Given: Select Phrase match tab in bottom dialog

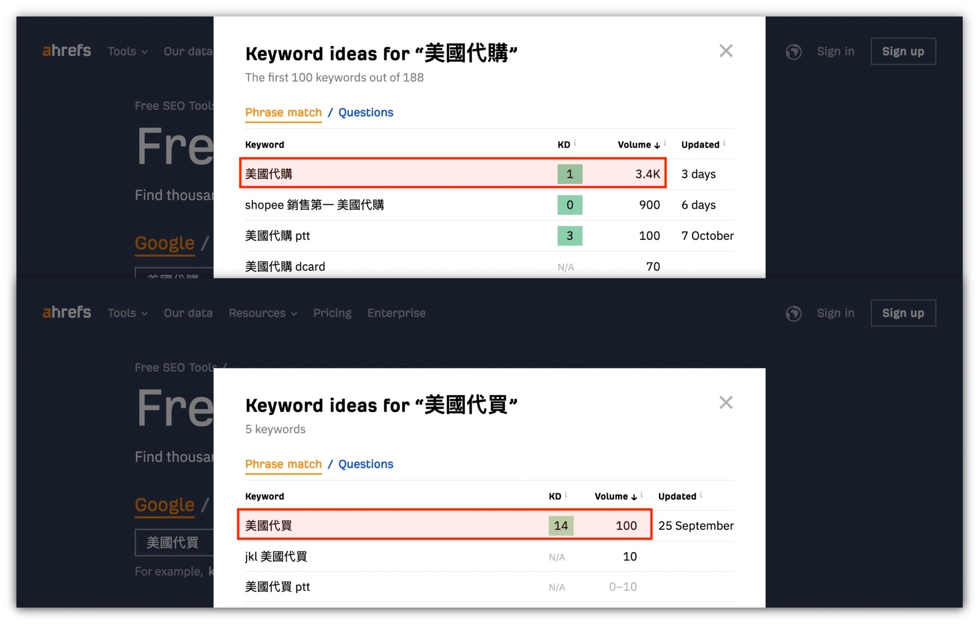Looking at the screenshot, I should (283, 464).
